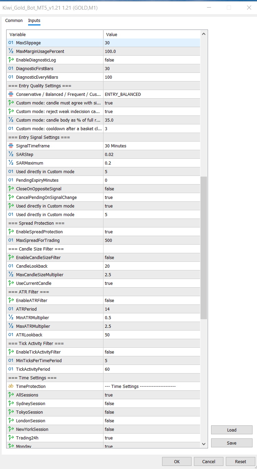Switch to the Common tab
Viewport: 257px width, 469px height.
[x=14, y=21]
